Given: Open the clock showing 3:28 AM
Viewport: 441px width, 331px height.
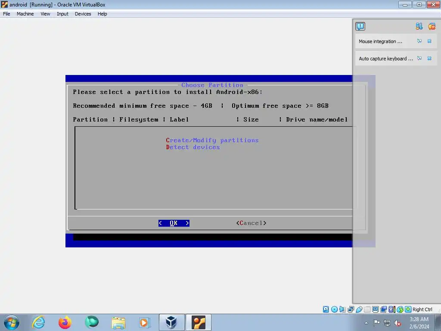Looking at the screenshot, I should (x=419, y=323).
